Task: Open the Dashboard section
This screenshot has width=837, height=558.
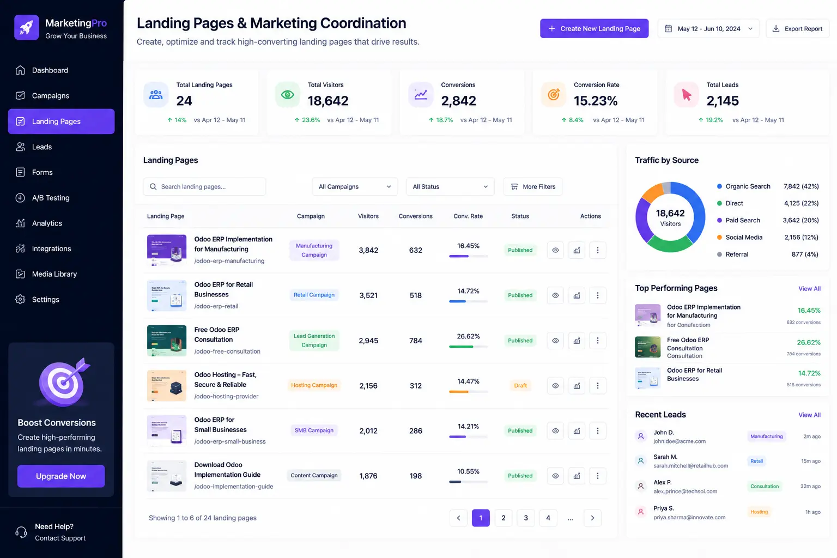Action: [x=61, y=70]
